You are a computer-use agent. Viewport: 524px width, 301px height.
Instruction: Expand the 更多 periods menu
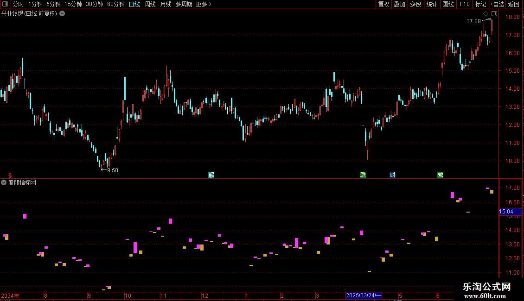[x=204, y=4]
